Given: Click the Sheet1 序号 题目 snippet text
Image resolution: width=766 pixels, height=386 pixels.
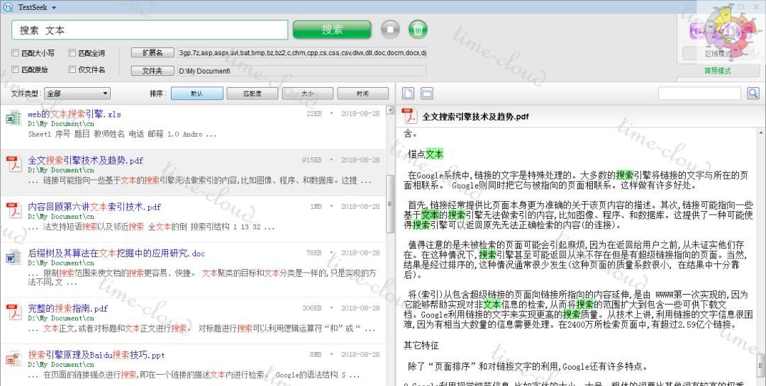Looking at the screenshot, I should coord(122,134).
